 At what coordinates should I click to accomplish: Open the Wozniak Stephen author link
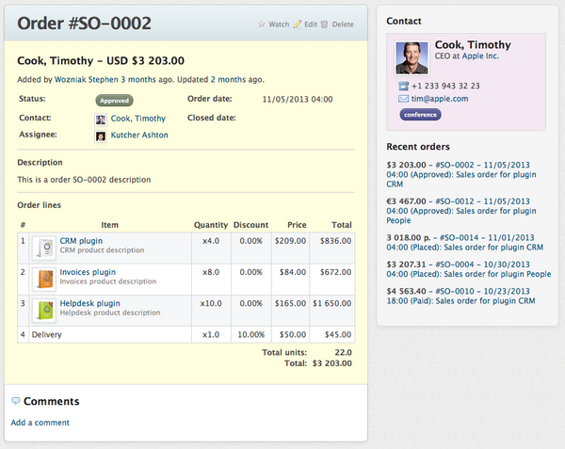pyautogui.click(x=87, y=80)
